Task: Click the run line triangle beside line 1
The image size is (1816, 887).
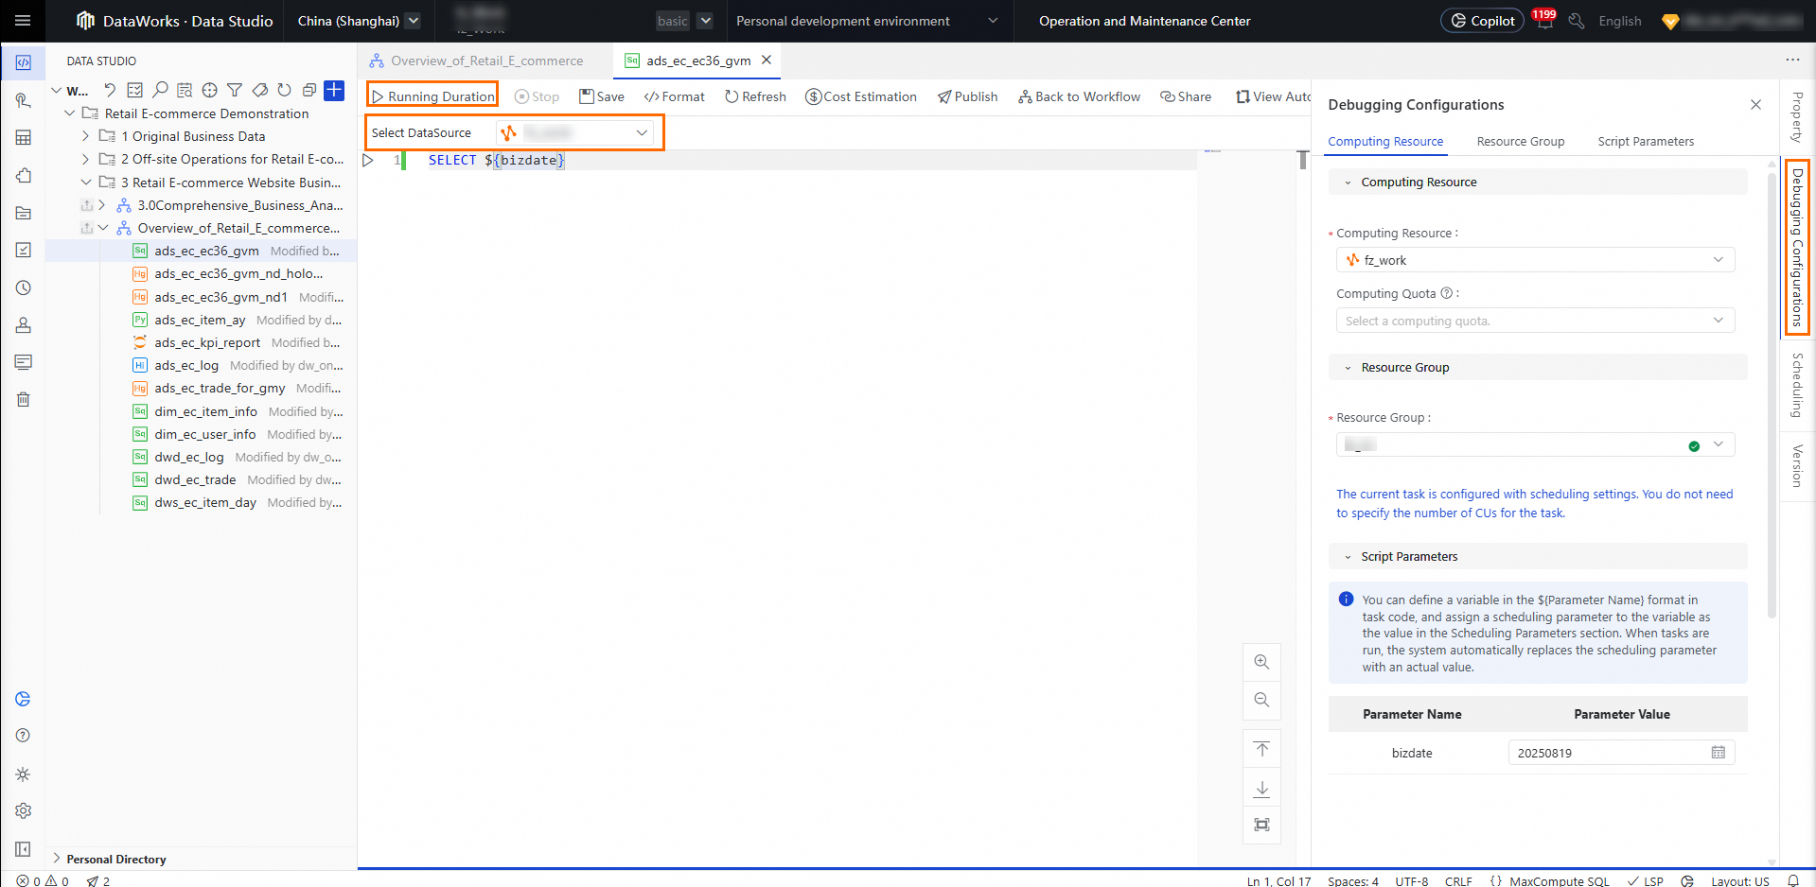Action: (x=368, y=161)
